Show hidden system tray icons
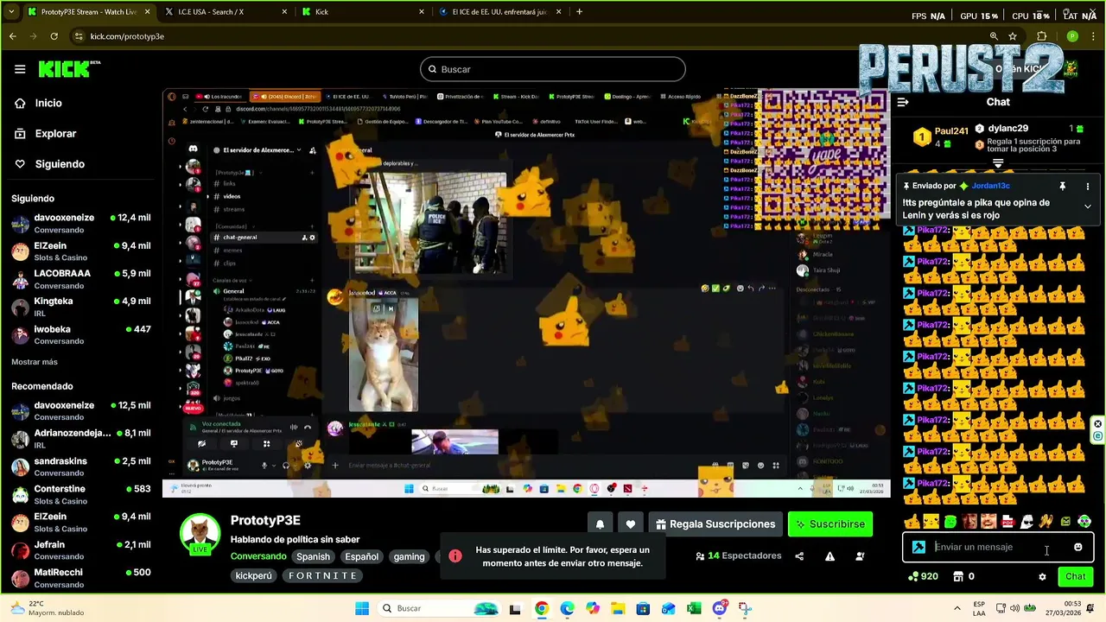 tap(957, 608)
